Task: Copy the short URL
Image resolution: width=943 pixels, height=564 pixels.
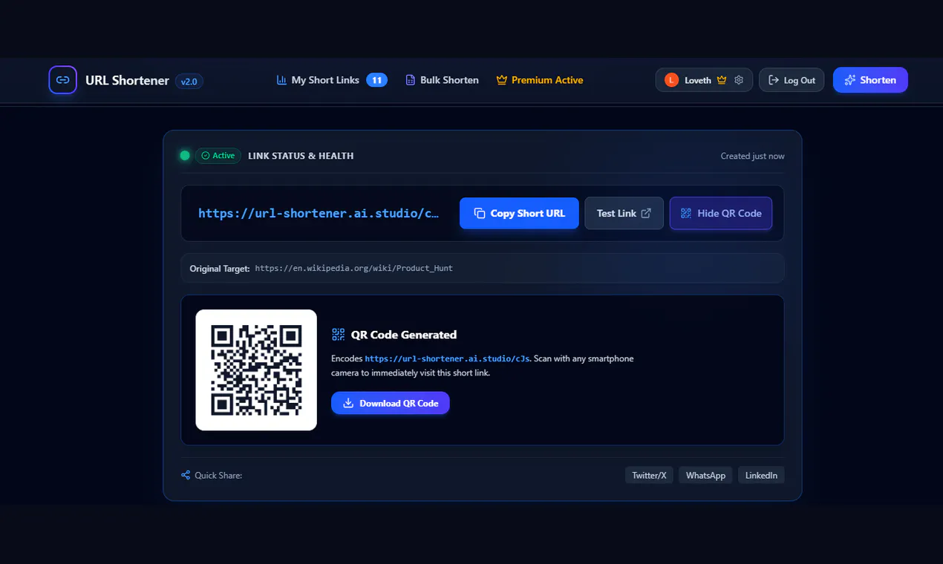Action: click(x=519, y=213)
